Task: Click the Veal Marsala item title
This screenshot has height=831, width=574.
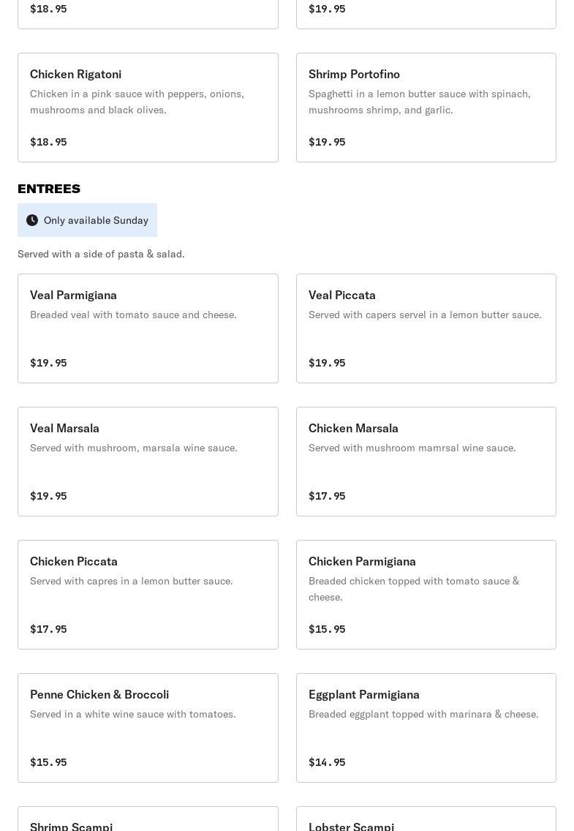Action: pyautogui.click(x=64, y=428)
